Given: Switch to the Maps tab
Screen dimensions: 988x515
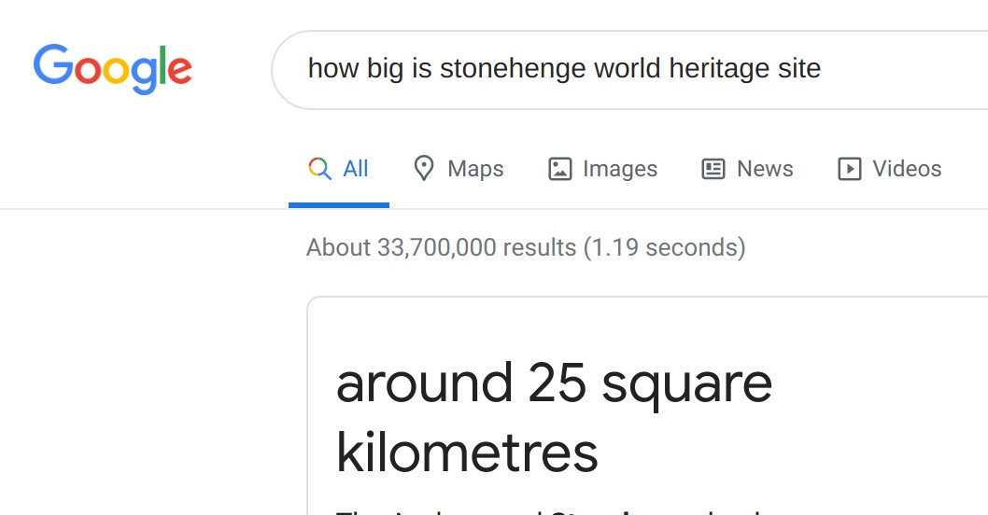Looking at the screenshot, I should pos(459,169).
